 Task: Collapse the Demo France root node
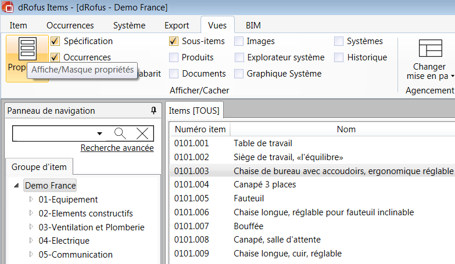tap(16, 186)
